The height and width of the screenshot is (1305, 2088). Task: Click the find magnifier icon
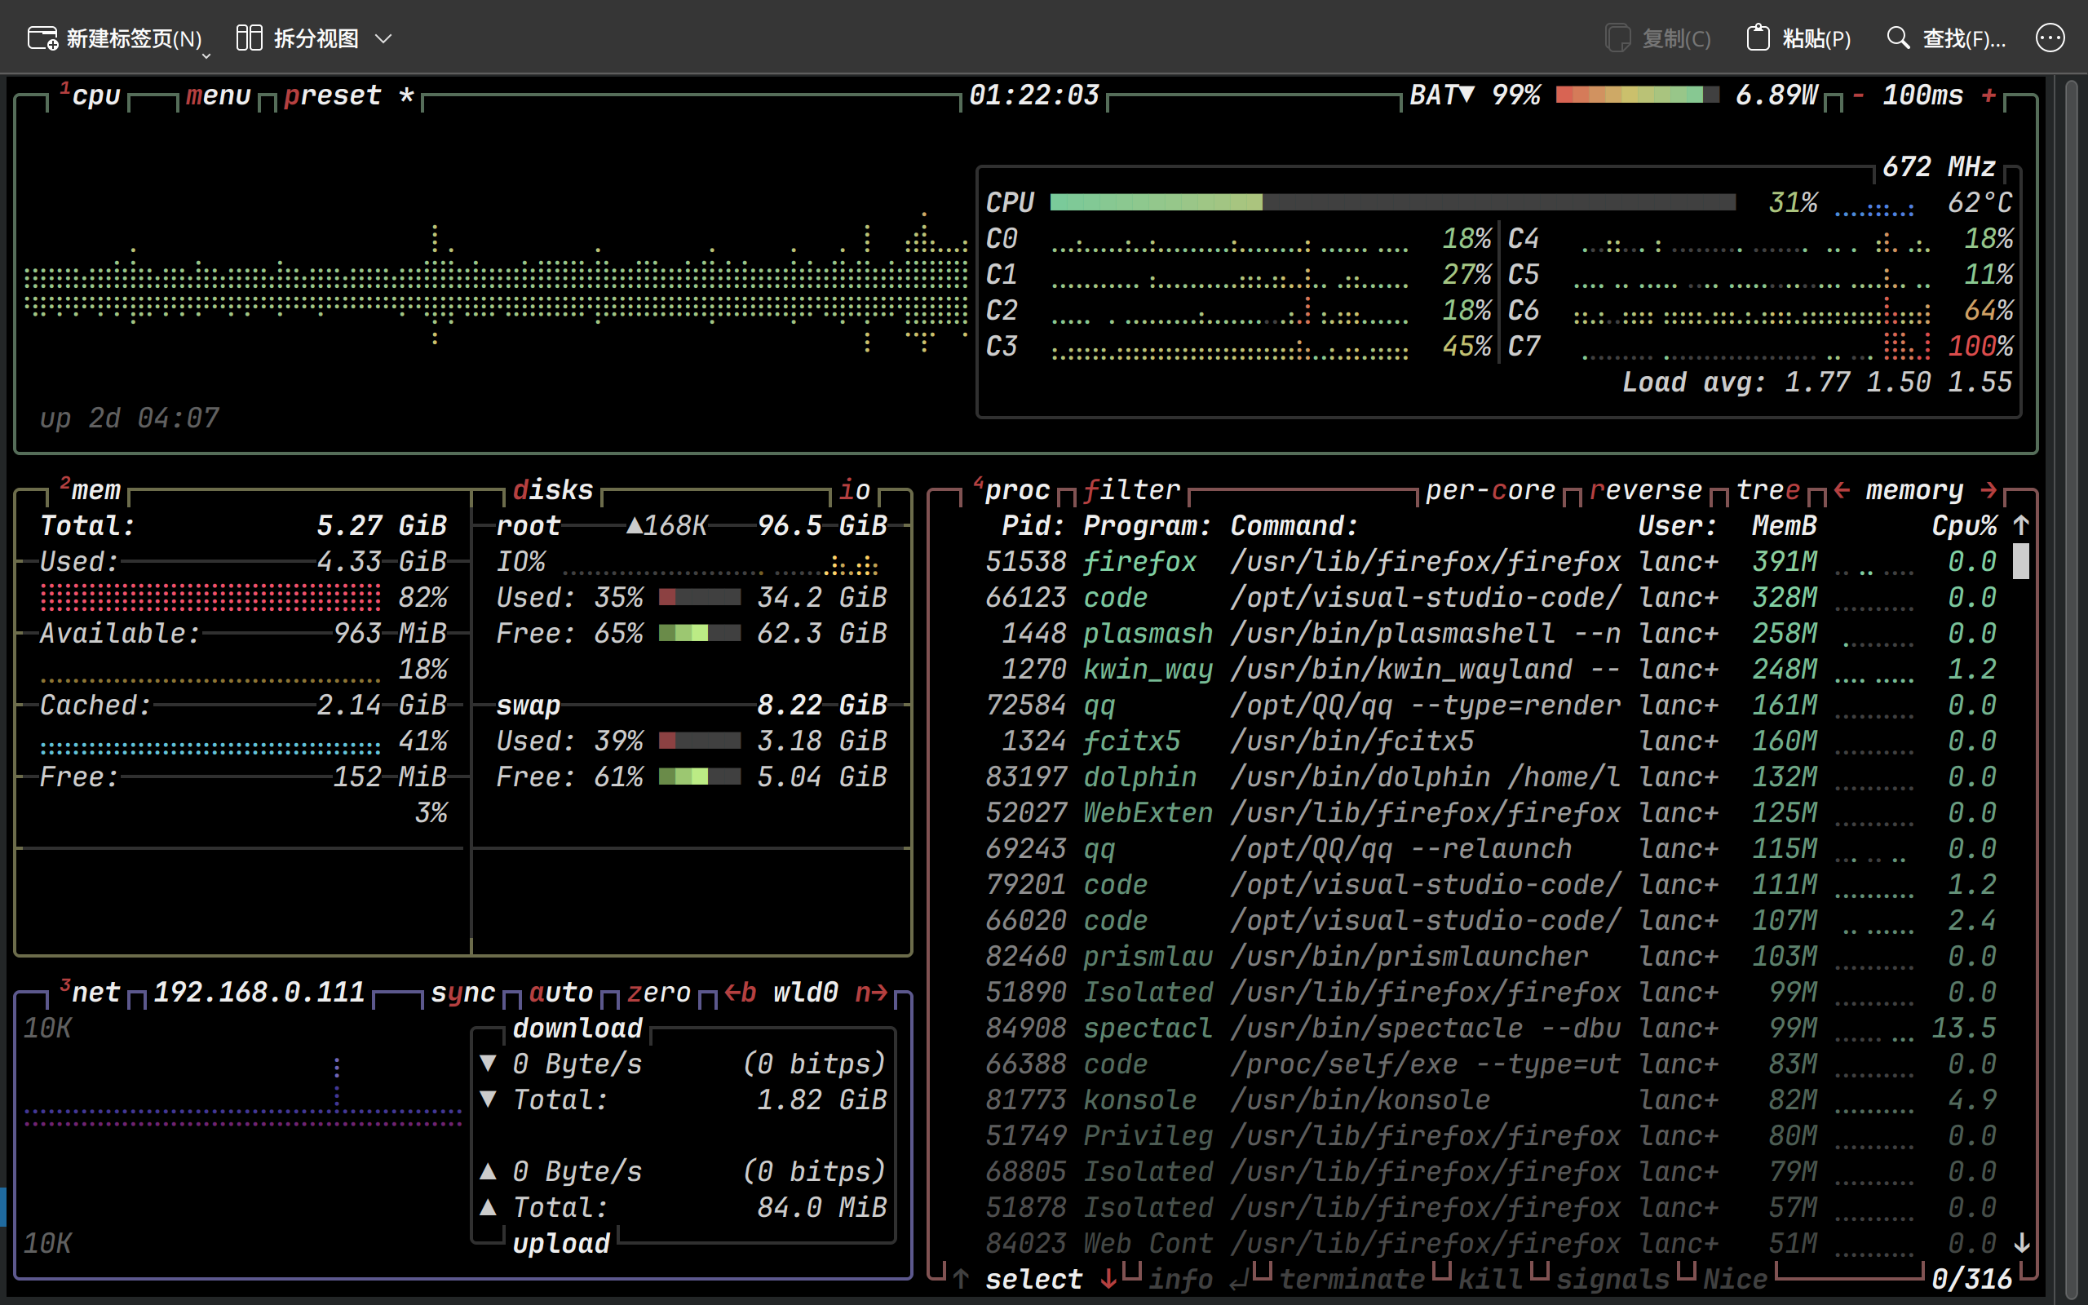[1897, 38]
